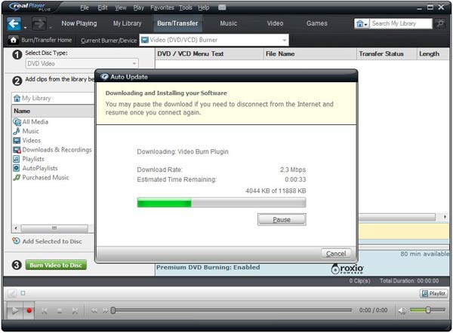Click the previous track button
Viewport: 453px width, 333px height.
[x=45, y=311]
